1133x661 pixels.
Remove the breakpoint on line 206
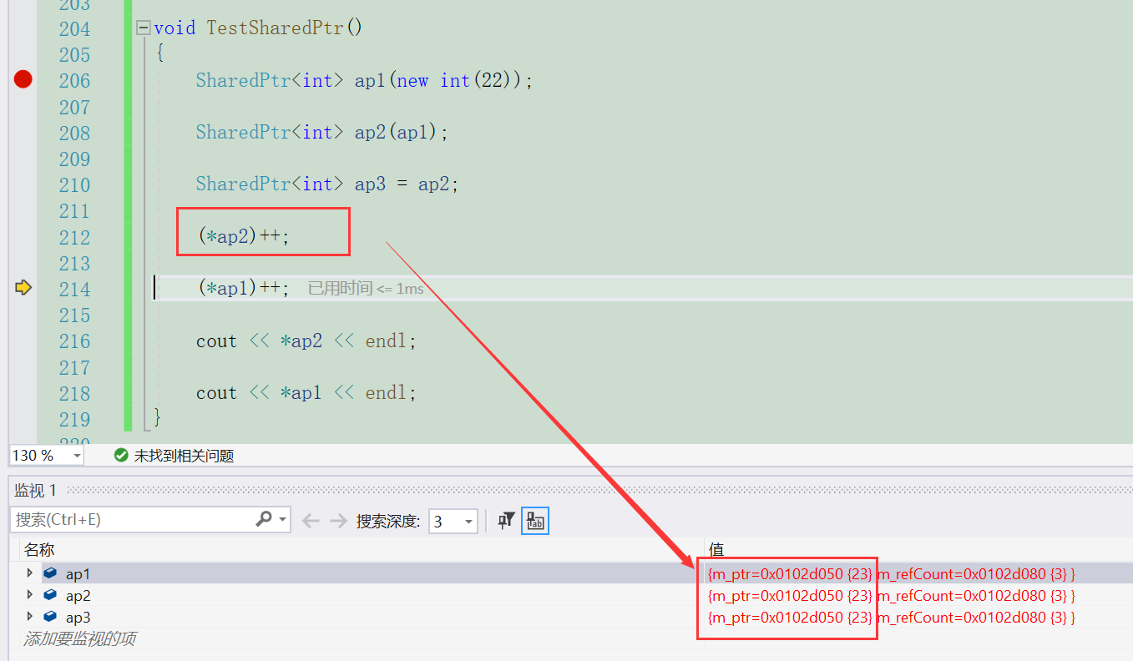click(x=23, y=79)
